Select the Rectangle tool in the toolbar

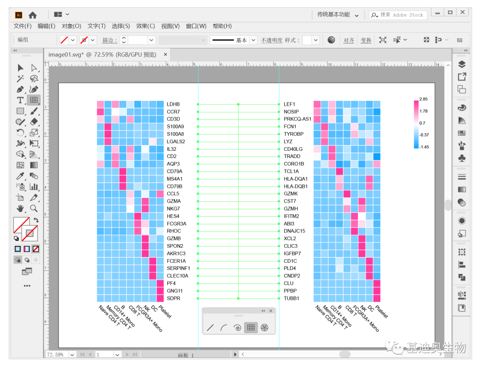[20, 111]
